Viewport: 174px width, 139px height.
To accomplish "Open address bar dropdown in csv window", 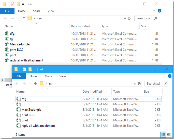I will [125, 18].
